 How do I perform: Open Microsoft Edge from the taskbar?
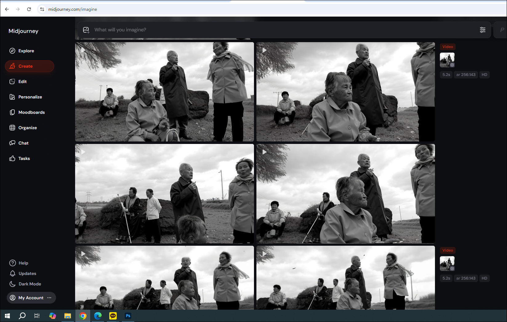click(98, 316)
